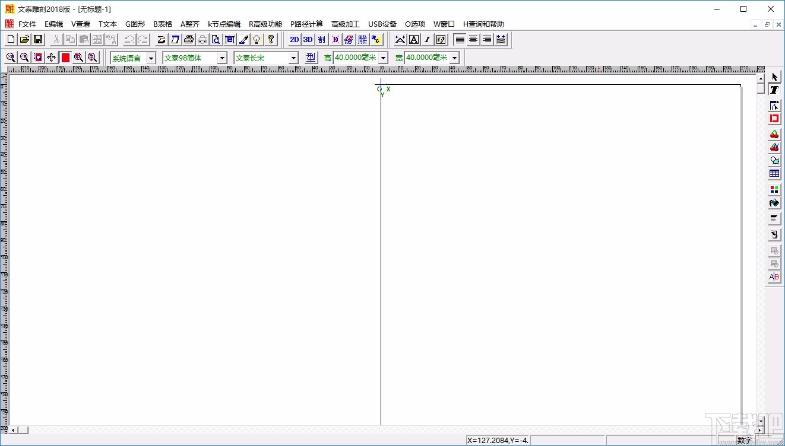785x446 pixels.
Task: Open print preview with the magnifier page icon
Action: tap(216, 40)
